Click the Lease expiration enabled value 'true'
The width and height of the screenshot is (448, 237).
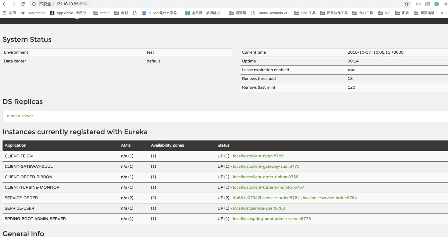coord(352,70)
